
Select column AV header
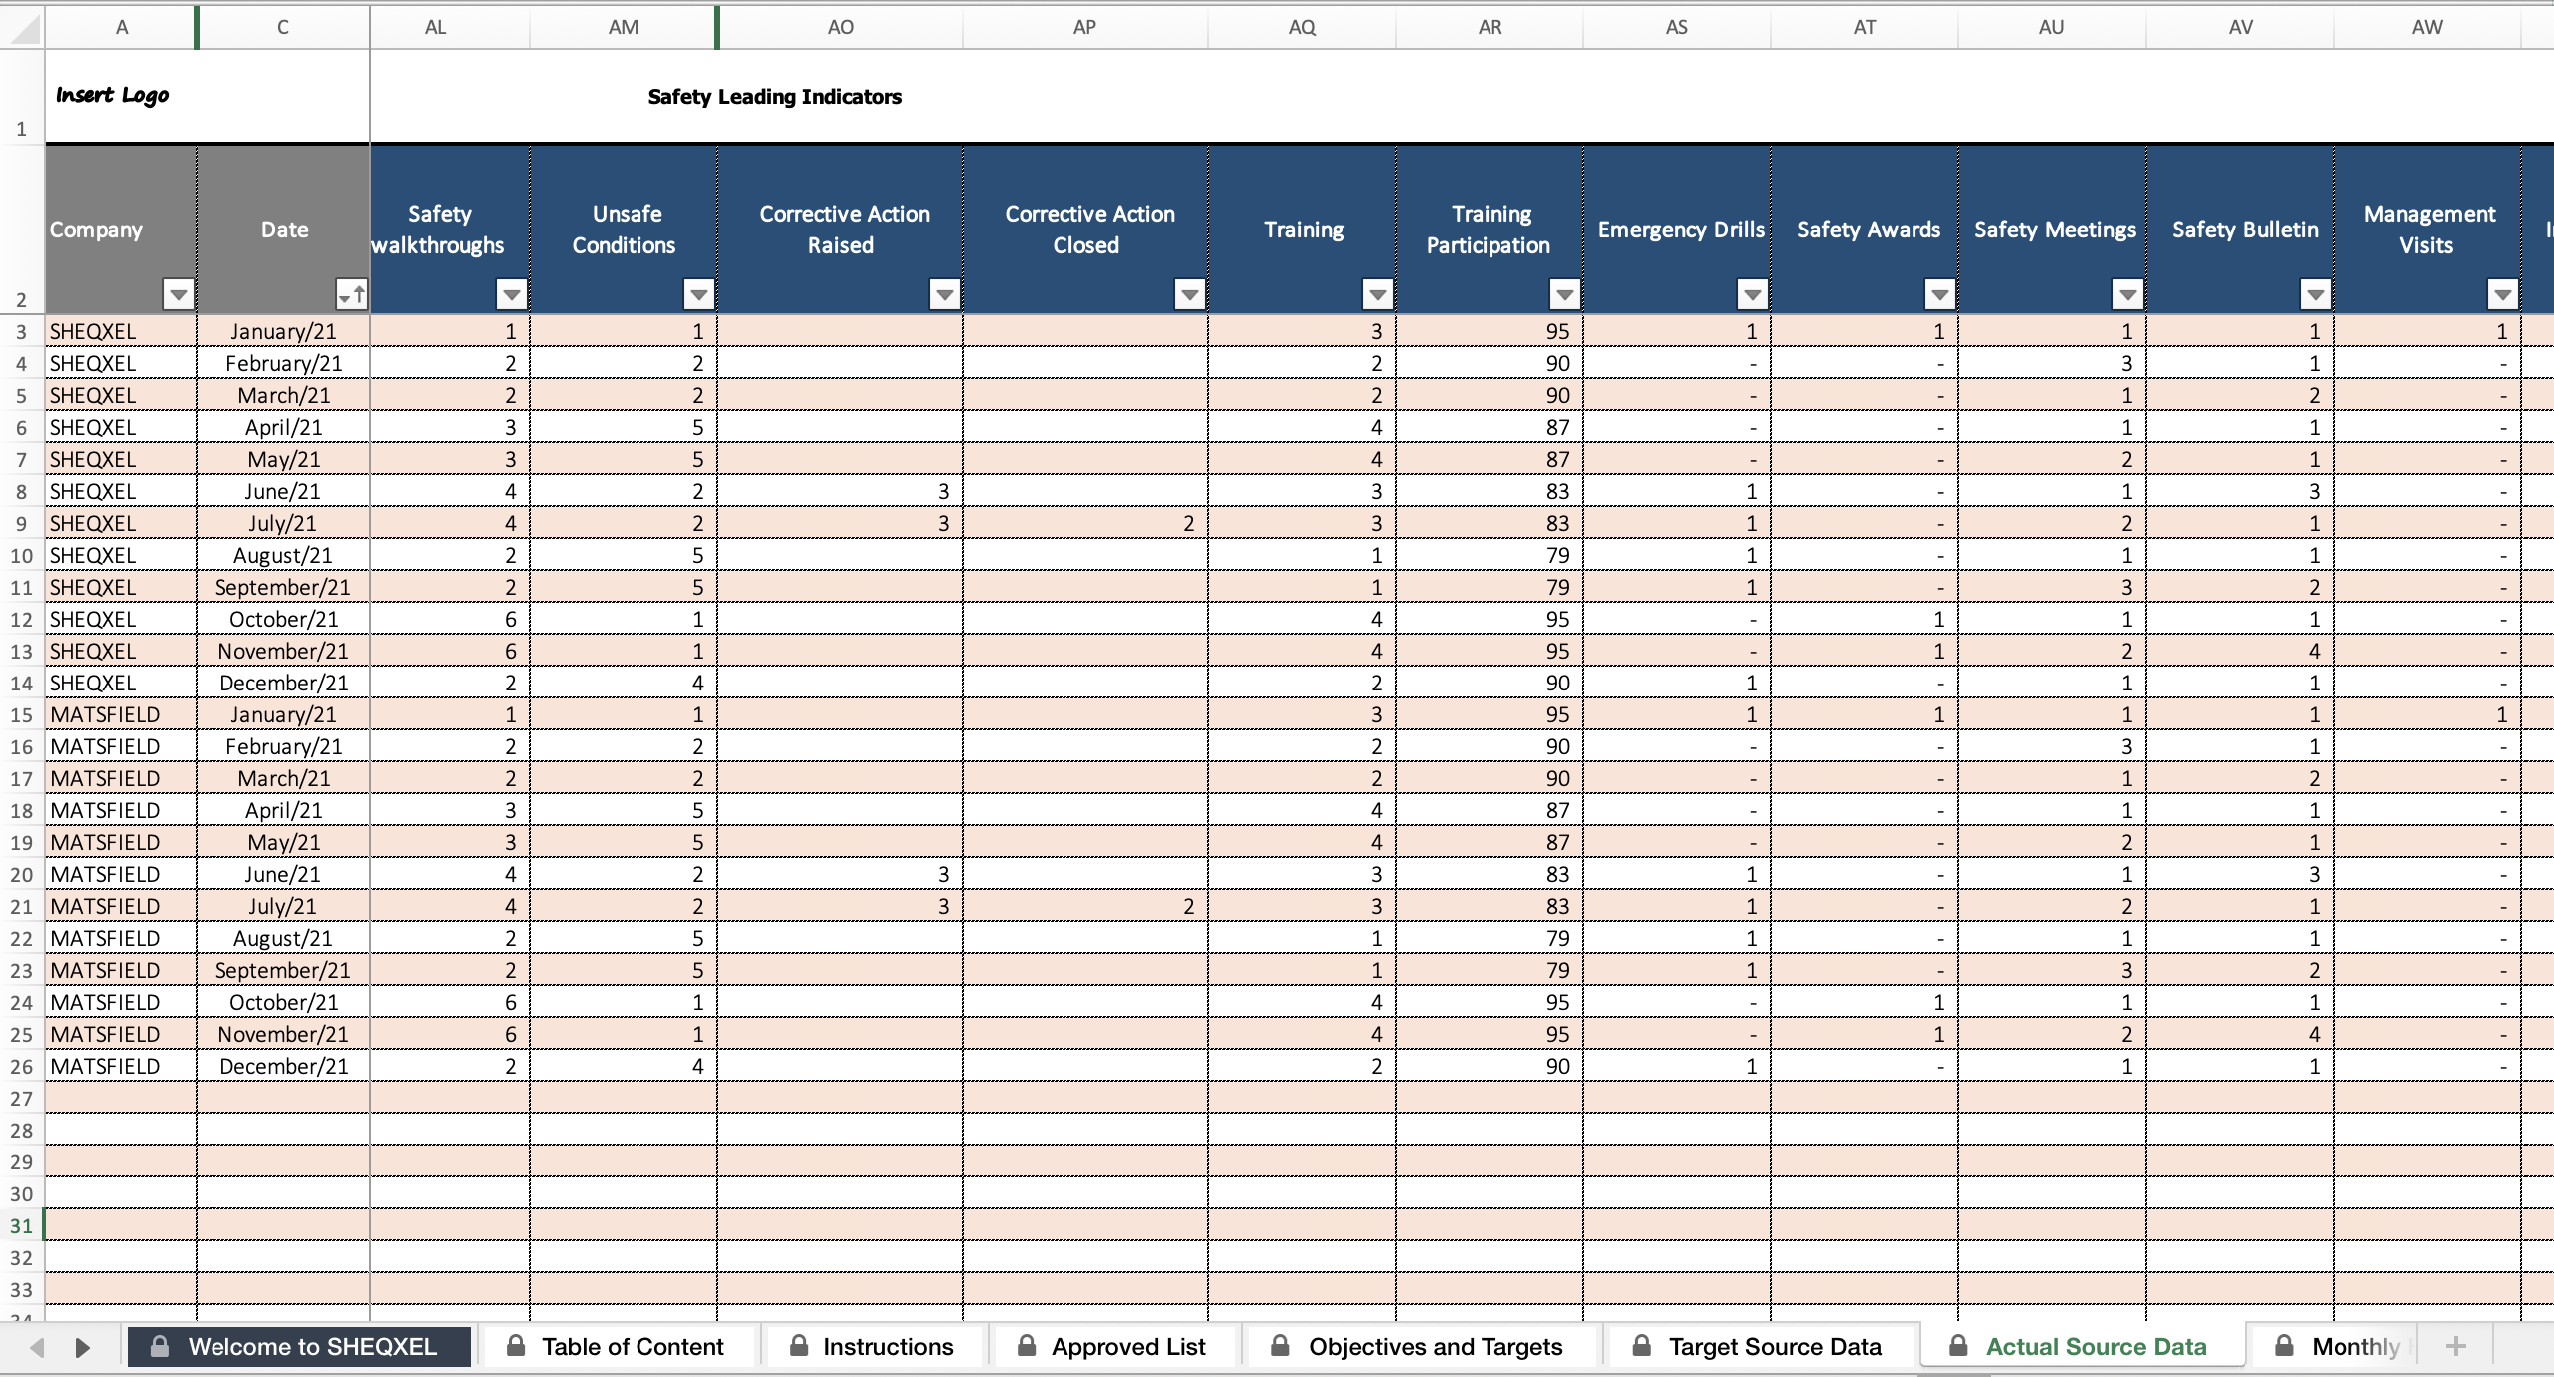(x=2240, y=27)
